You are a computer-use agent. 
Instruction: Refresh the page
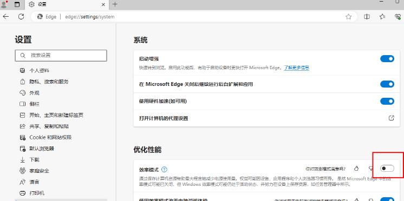(21, 17)
